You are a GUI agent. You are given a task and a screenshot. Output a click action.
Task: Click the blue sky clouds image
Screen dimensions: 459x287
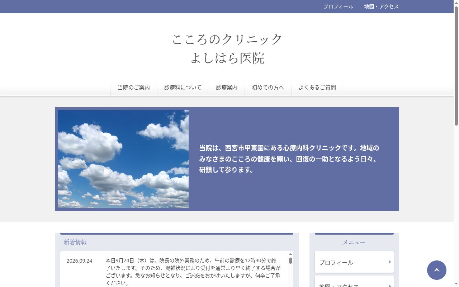[123, 159]
